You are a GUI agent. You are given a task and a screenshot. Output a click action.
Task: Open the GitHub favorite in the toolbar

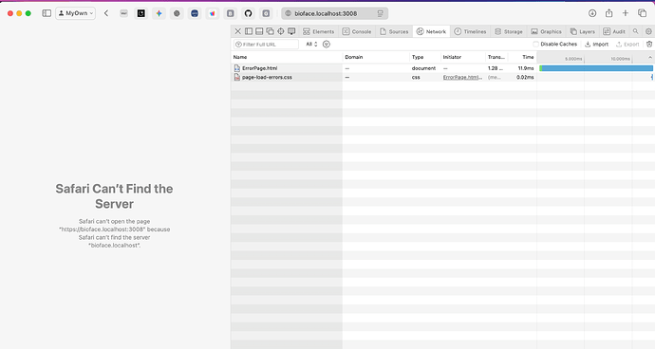pos(248,13)
